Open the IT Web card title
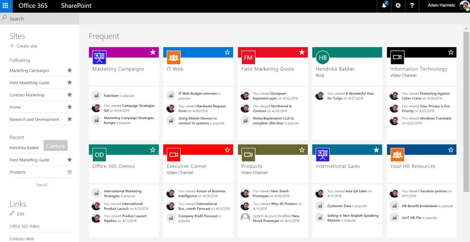The height and width of the screenshot is (242, 470). coord(175,69)
